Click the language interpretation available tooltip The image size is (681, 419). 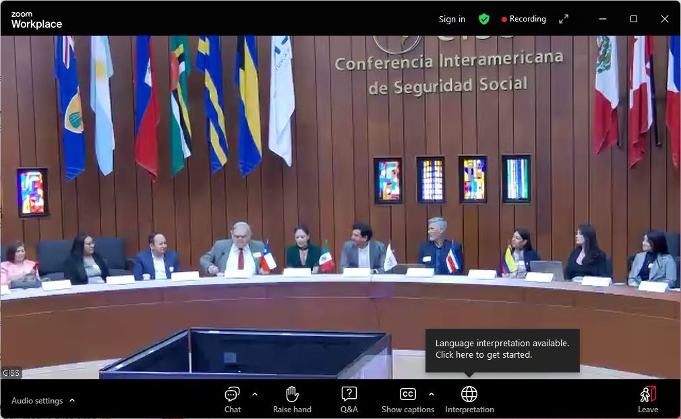coord(502,349)
